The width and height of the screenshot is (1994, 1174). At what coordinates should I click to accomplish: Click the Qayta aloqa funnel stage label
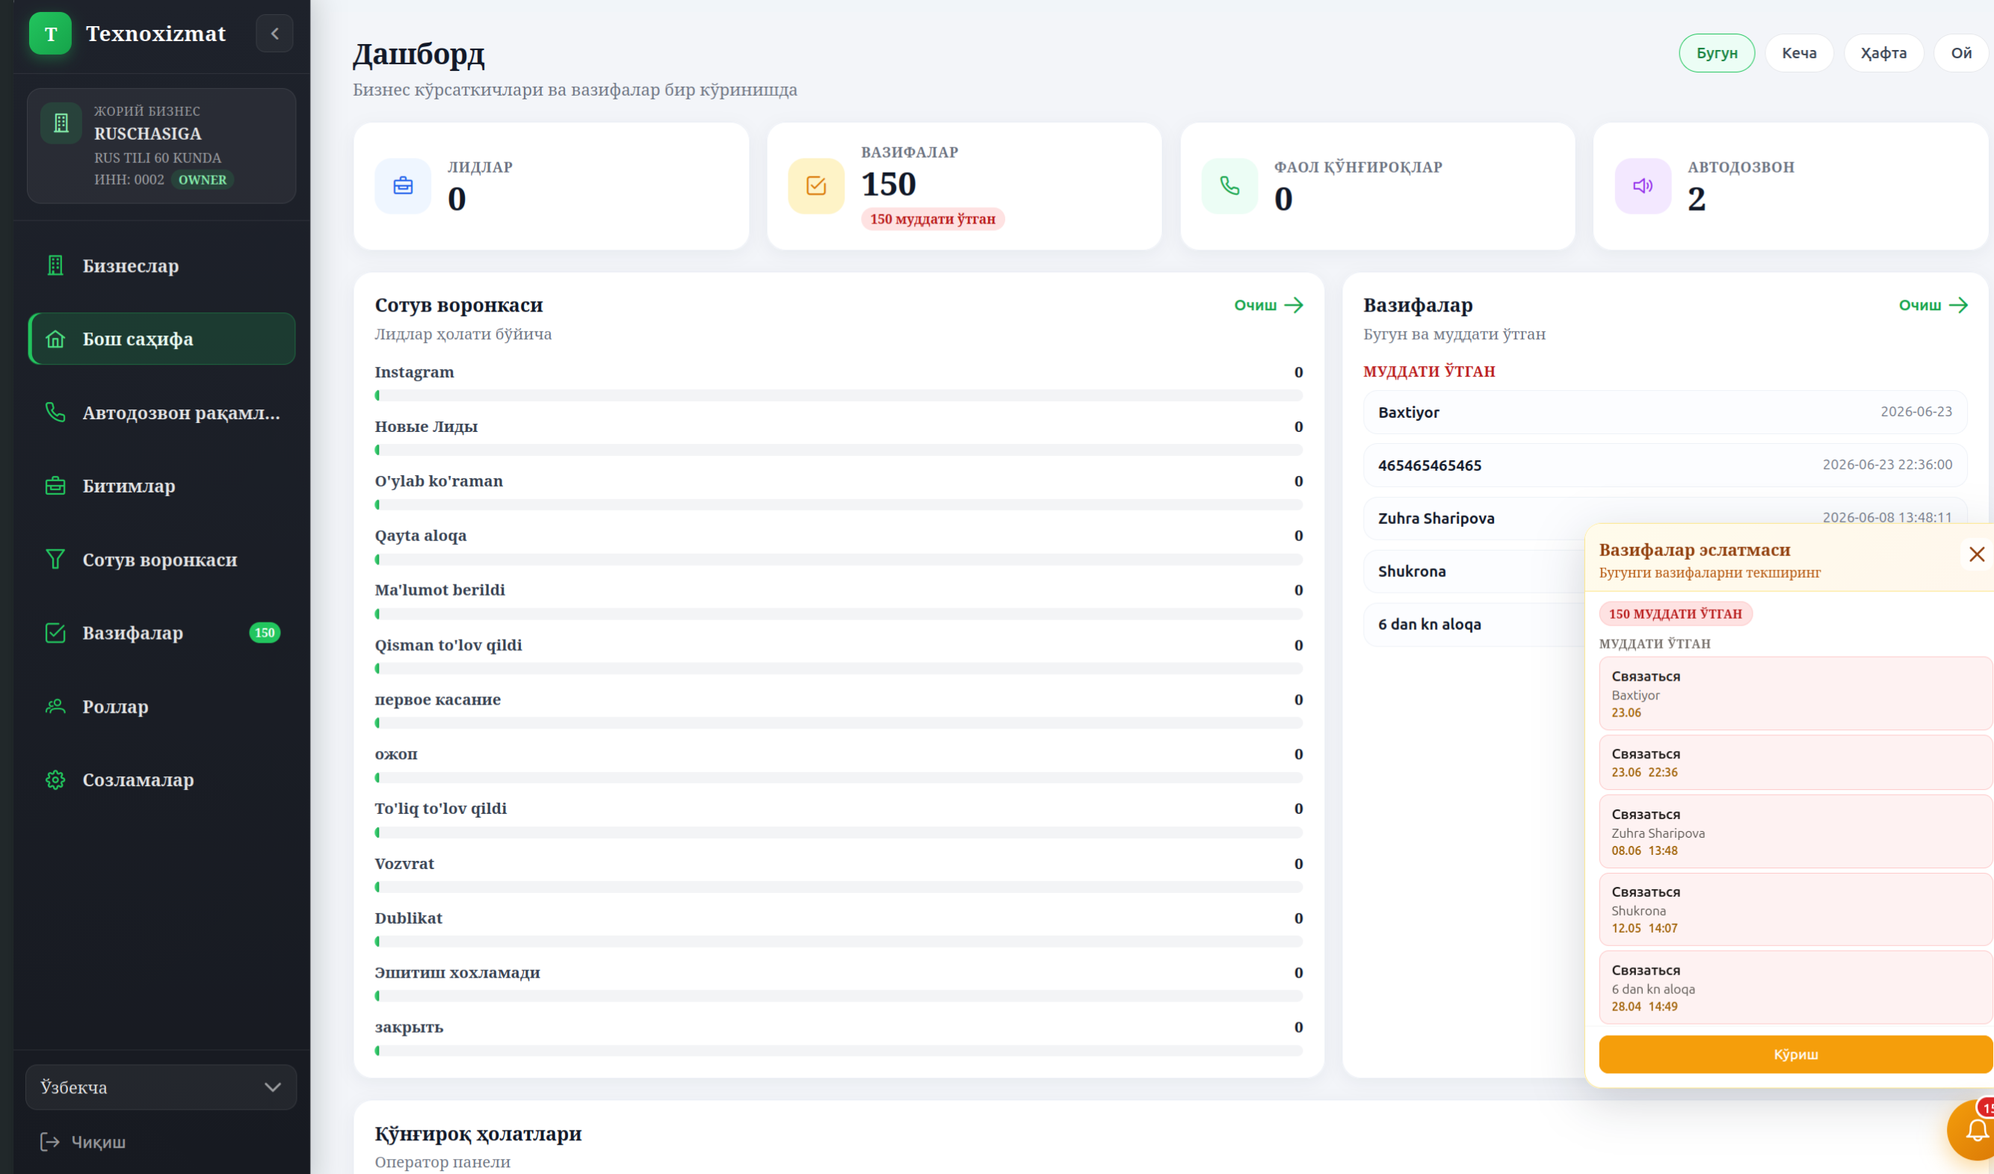pyautogui.click(x=421, y=536)
